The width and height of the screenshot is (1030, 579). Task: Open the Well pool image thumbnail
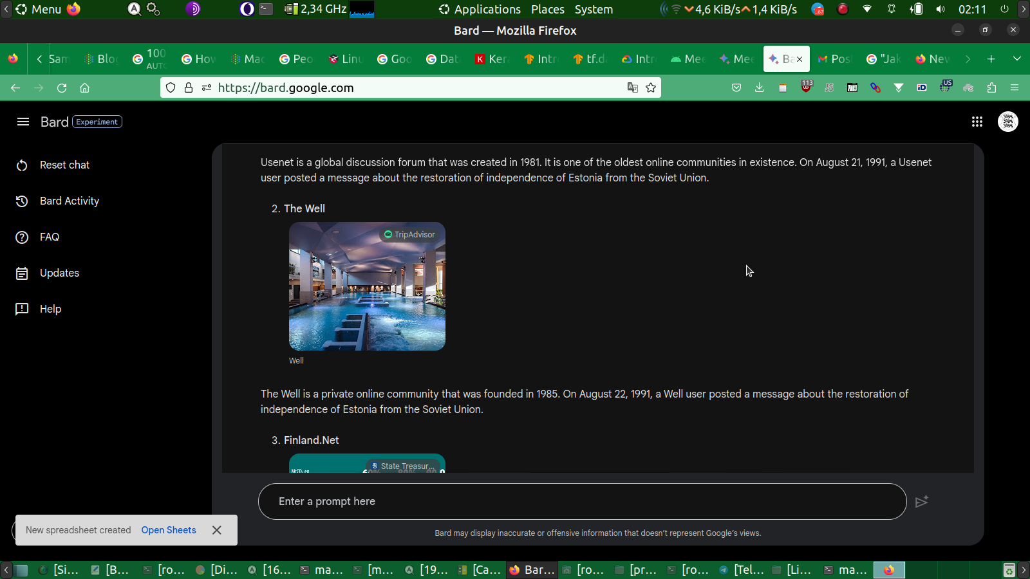[x=367, y=286]
